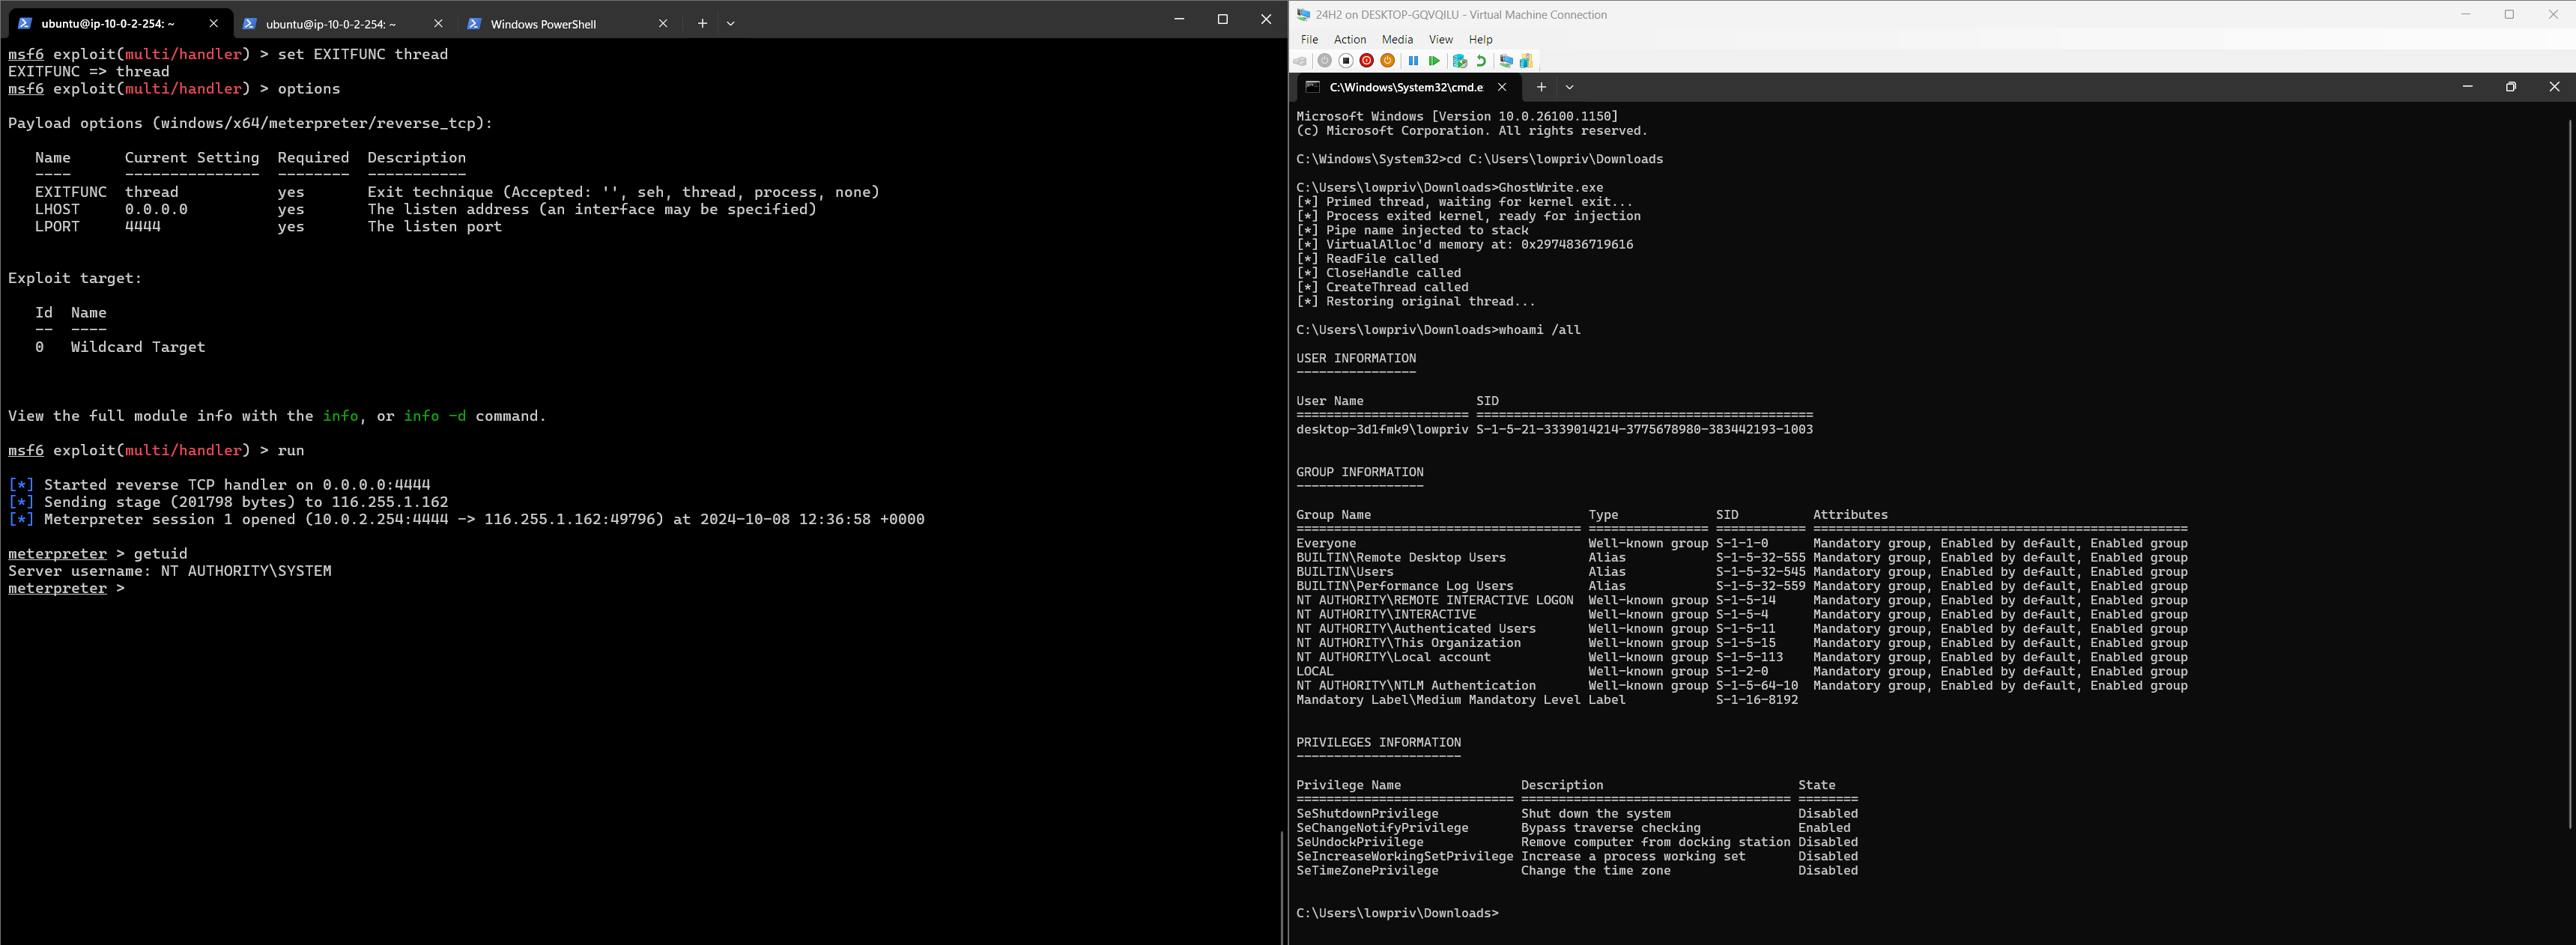The height and width of the screenshot is (945, 2576).
Task: Turn off VM with black square icon
Action: pos(1346,61)
